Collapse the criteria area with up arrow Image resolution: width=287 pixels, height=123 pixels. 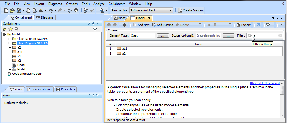(x=281, y=25)
